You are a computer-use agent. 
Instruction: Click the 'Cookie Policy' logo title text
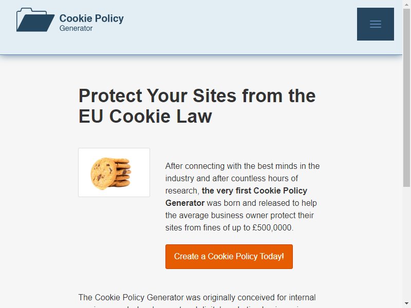point(91,18)
